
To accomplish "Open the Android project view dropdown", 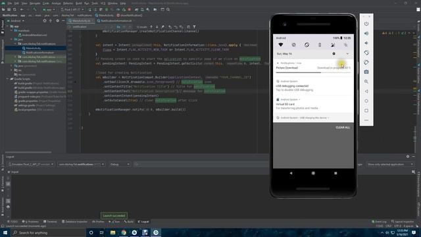I will coord(16,20).
